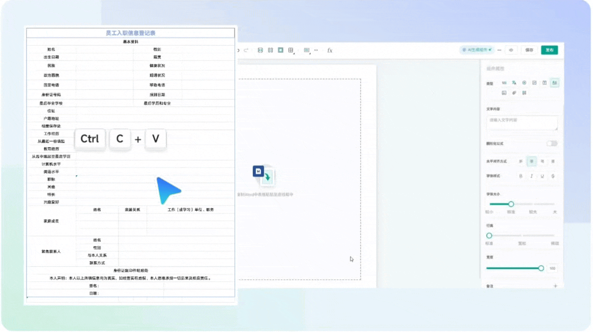This screenshot has height=332, width=593.
Task: Open the toolbar overflow menu via the ellipsis
Action: pos(316,50)
